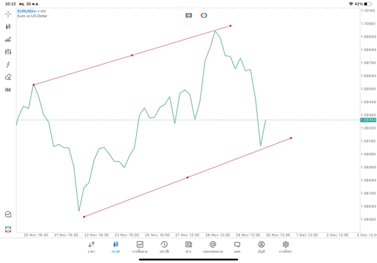Open the candlestick chart type icon
This screenshot has width=377, height=263.
coord(8,26)
